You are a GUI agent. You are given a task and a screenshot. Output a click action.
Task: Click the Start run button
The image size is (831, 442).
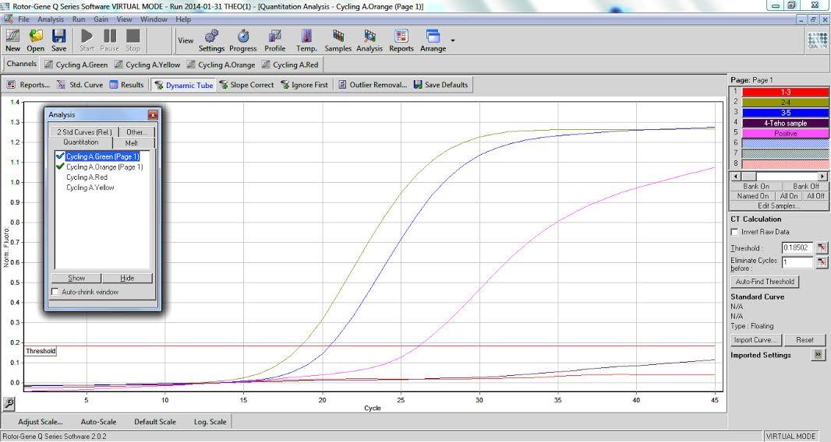click(x=87, y=40)
